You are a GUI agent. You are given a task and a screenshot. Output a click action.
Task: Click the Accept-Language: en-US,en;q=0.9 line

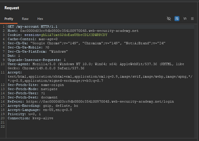tap(40, 110)
